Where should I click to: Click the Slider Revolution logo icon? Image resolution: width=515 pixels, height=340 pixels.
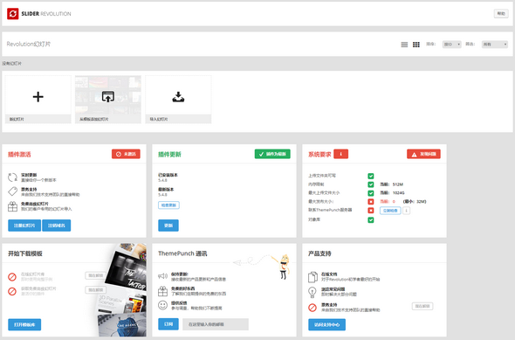click(x=13, y=14)
